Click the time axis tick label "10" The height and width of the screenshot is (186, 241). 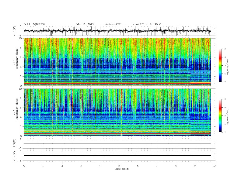click(x=214, y=166)
